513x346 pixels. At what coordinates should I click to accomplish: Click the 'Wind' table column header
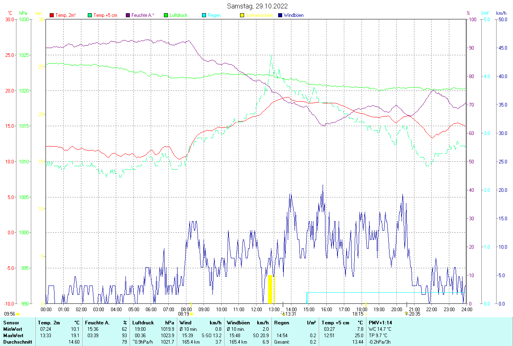tap(185, 322)
